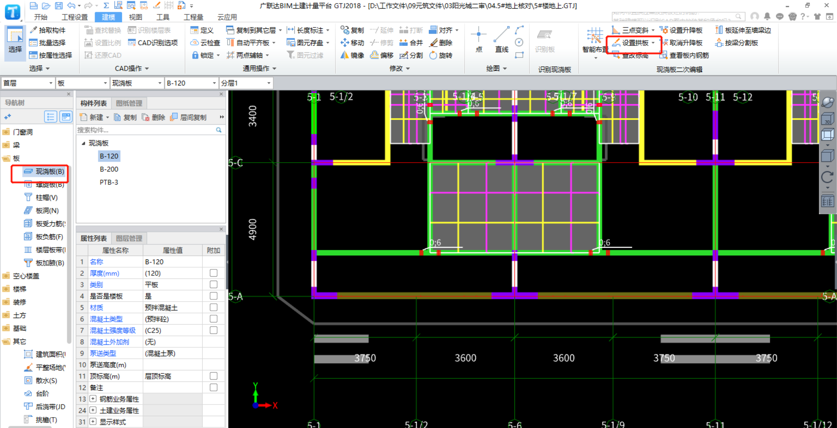This screenshot has width=837, height=428.
Task: Tick the 是否是楼板 附加 checkbox
Action: click(x=214, y=296)
